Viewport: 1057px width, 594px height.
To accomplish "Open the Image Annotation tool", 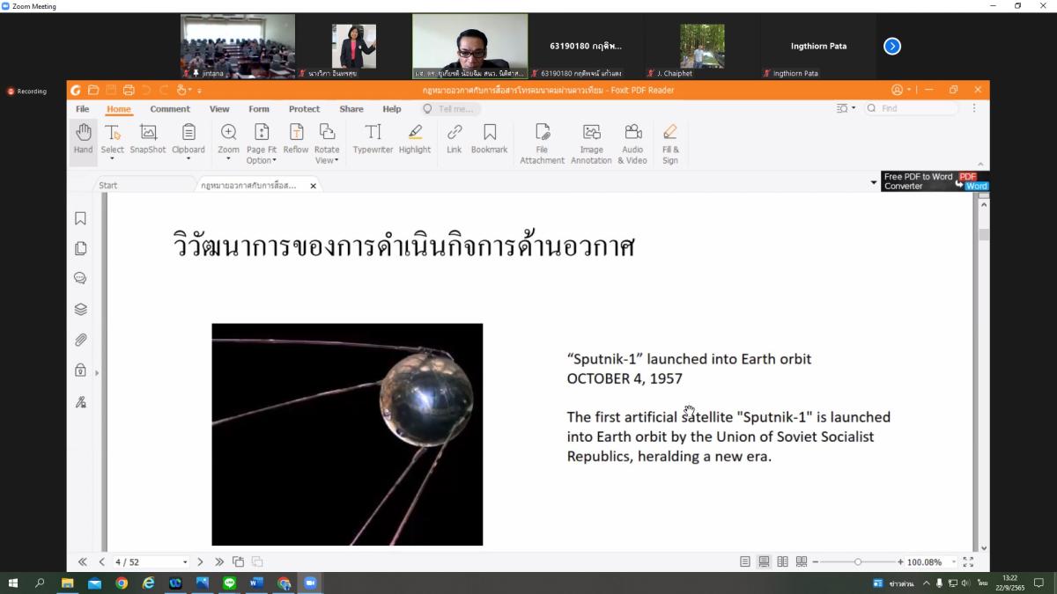I will coord(591,143).
